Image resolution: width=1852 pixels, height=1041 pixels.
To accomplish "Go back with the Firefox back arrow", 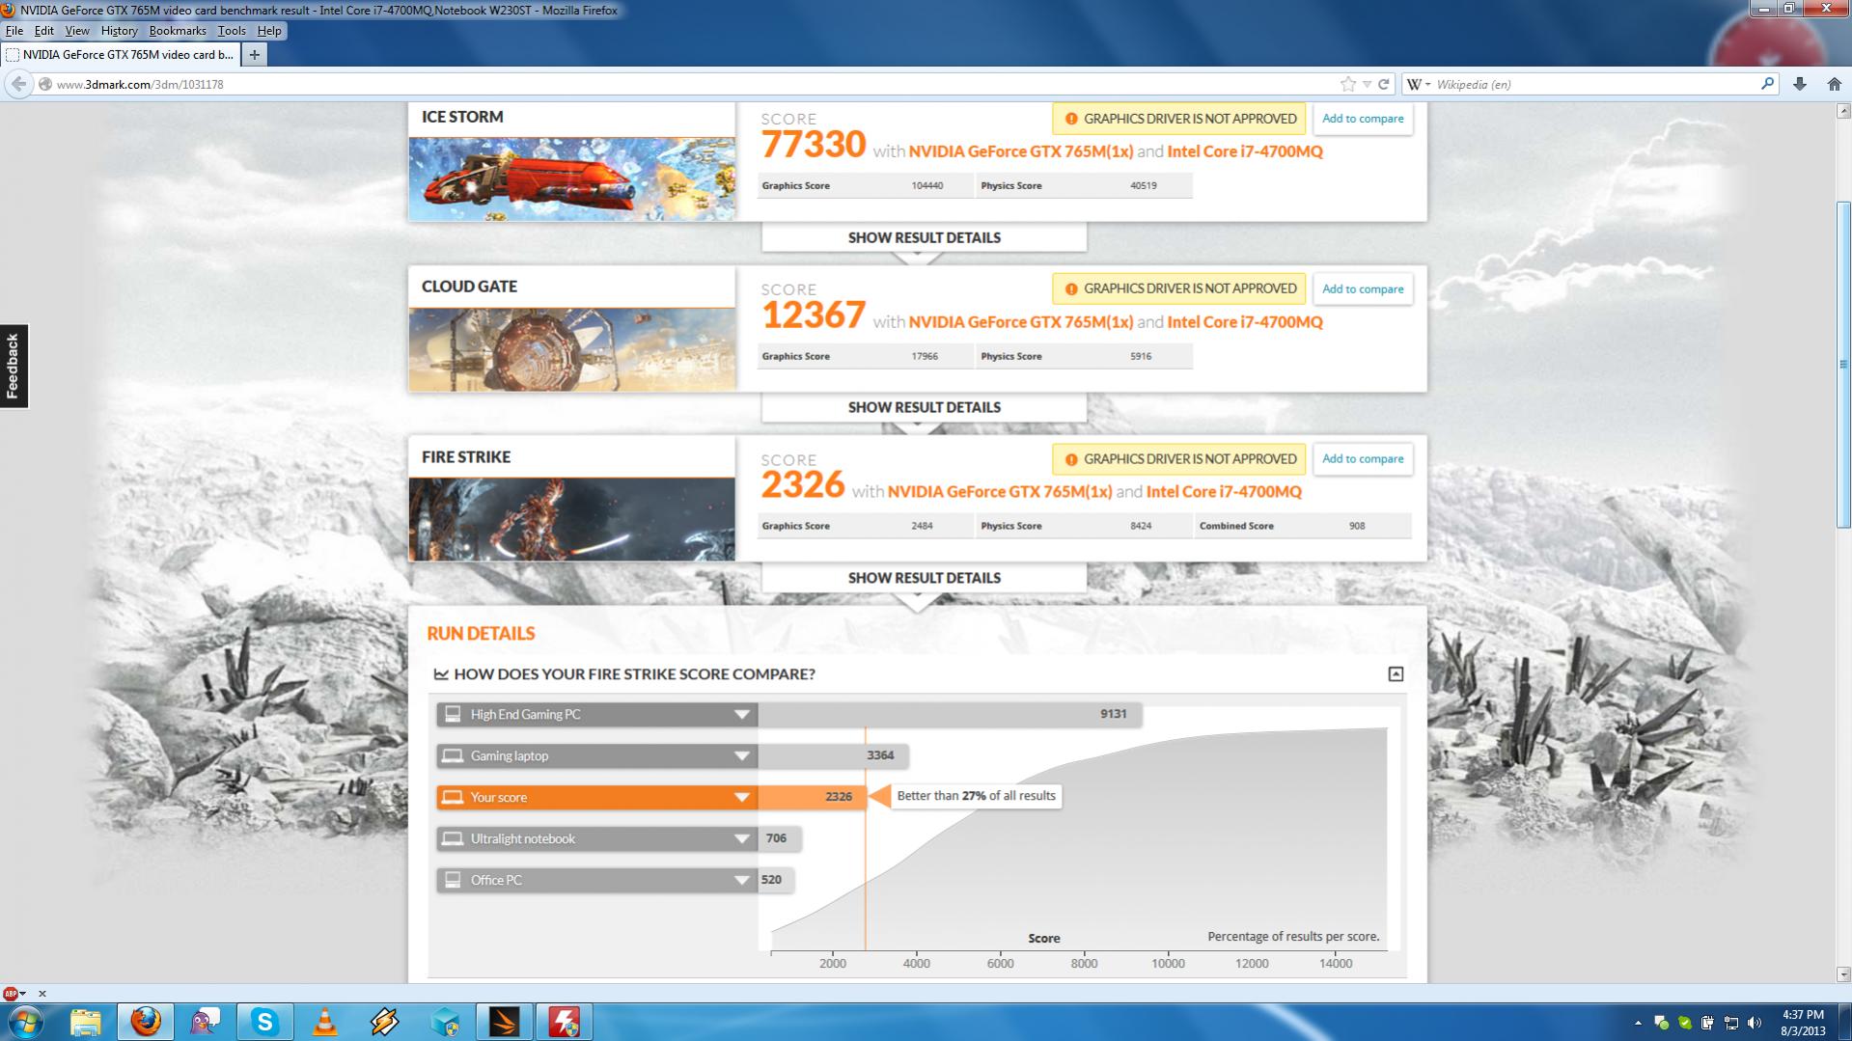I will point(18,84).
